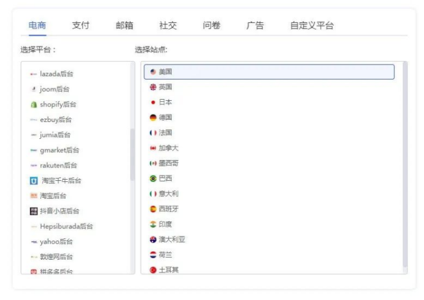Click the Australia flag icon
The image size is (424, 300).
[x=153, y=240]
